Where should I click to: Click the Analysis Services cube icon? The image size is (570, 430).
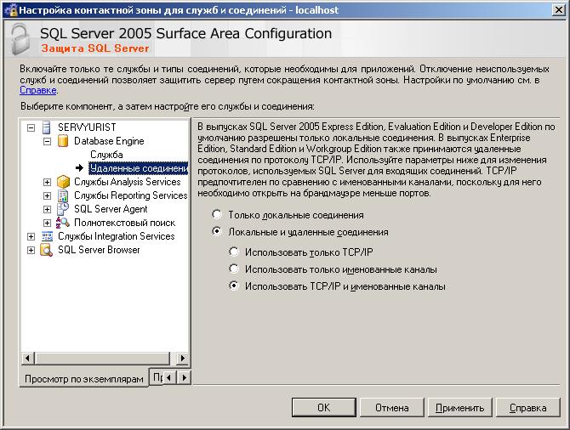coord(63,182)
